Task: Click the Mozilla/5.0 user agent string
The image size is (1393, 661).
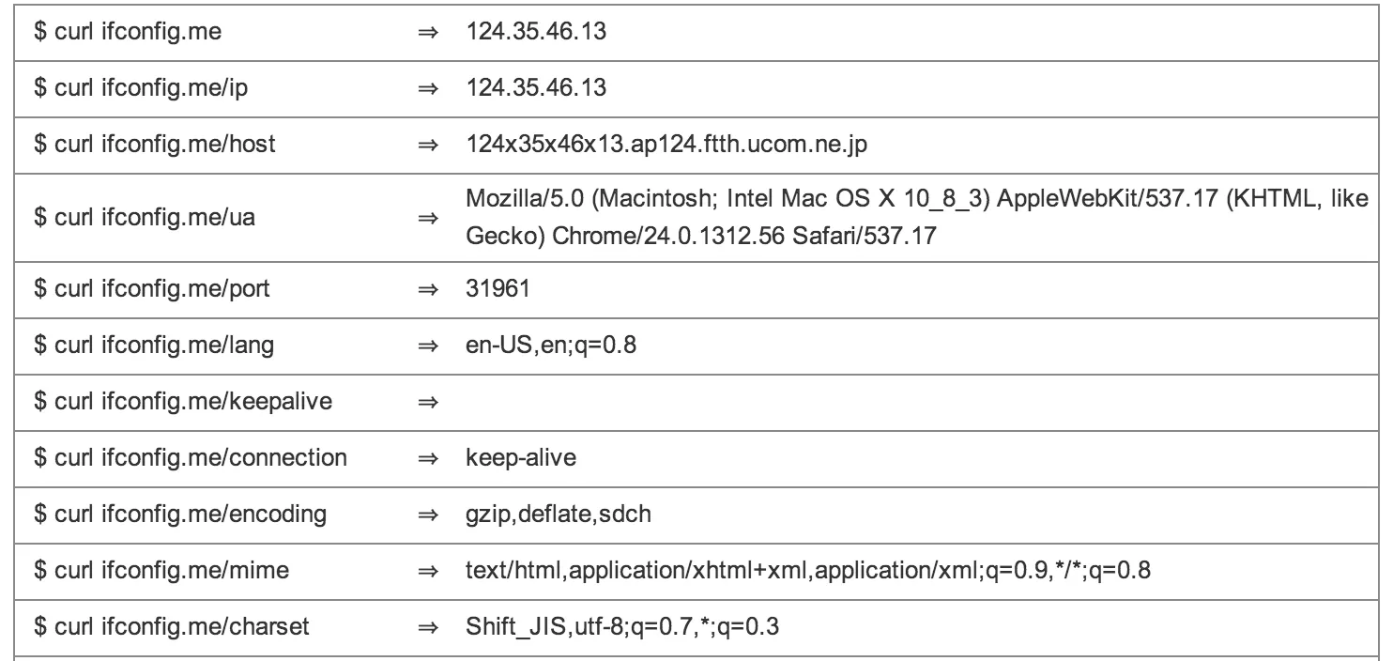Action: pos(916,218)
